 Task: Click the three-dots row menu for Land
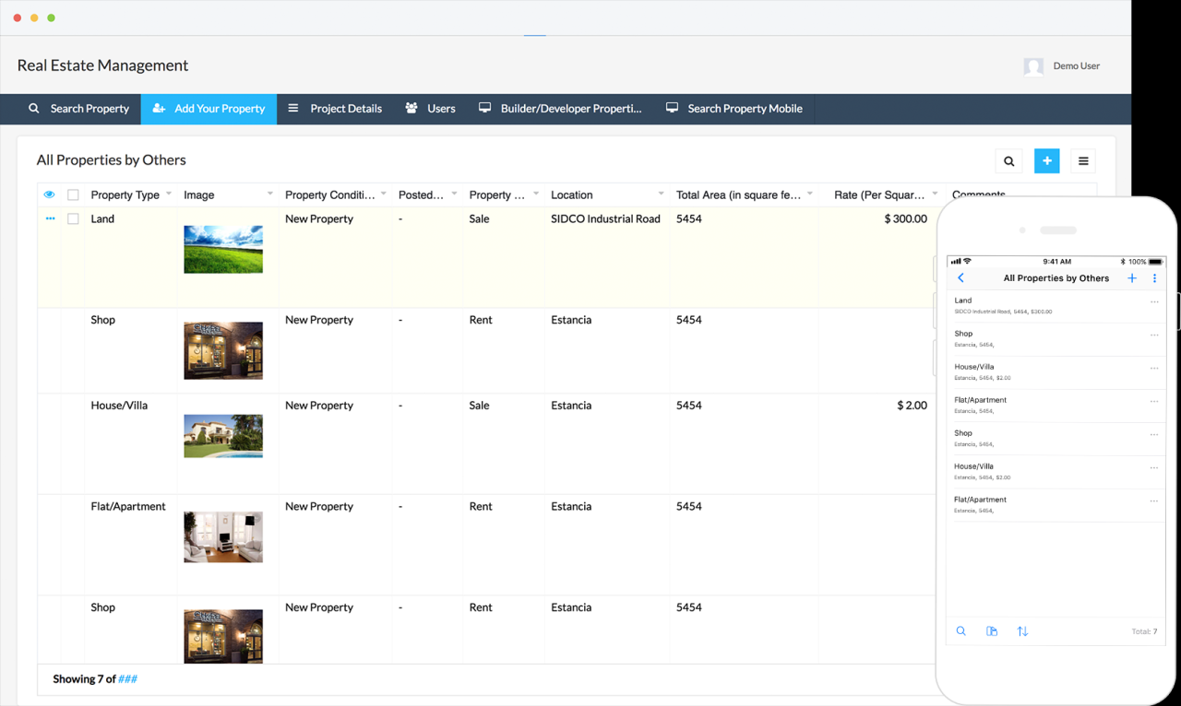tap(50, 219)
